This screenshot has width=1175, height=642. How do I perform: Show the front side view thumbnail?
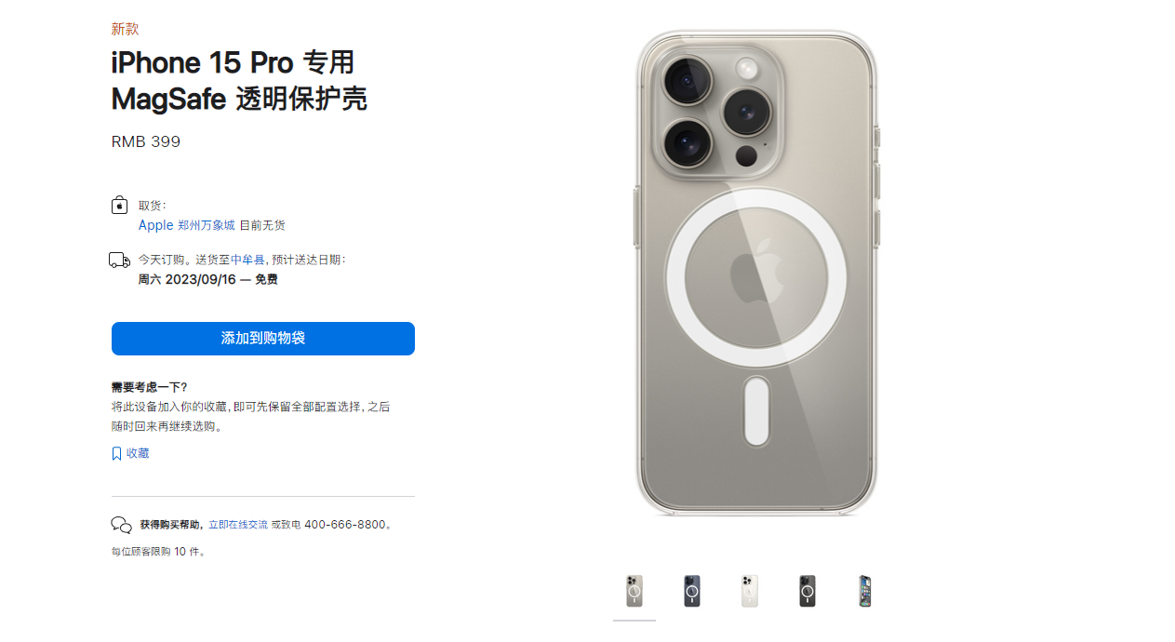[x=865, y=592]
